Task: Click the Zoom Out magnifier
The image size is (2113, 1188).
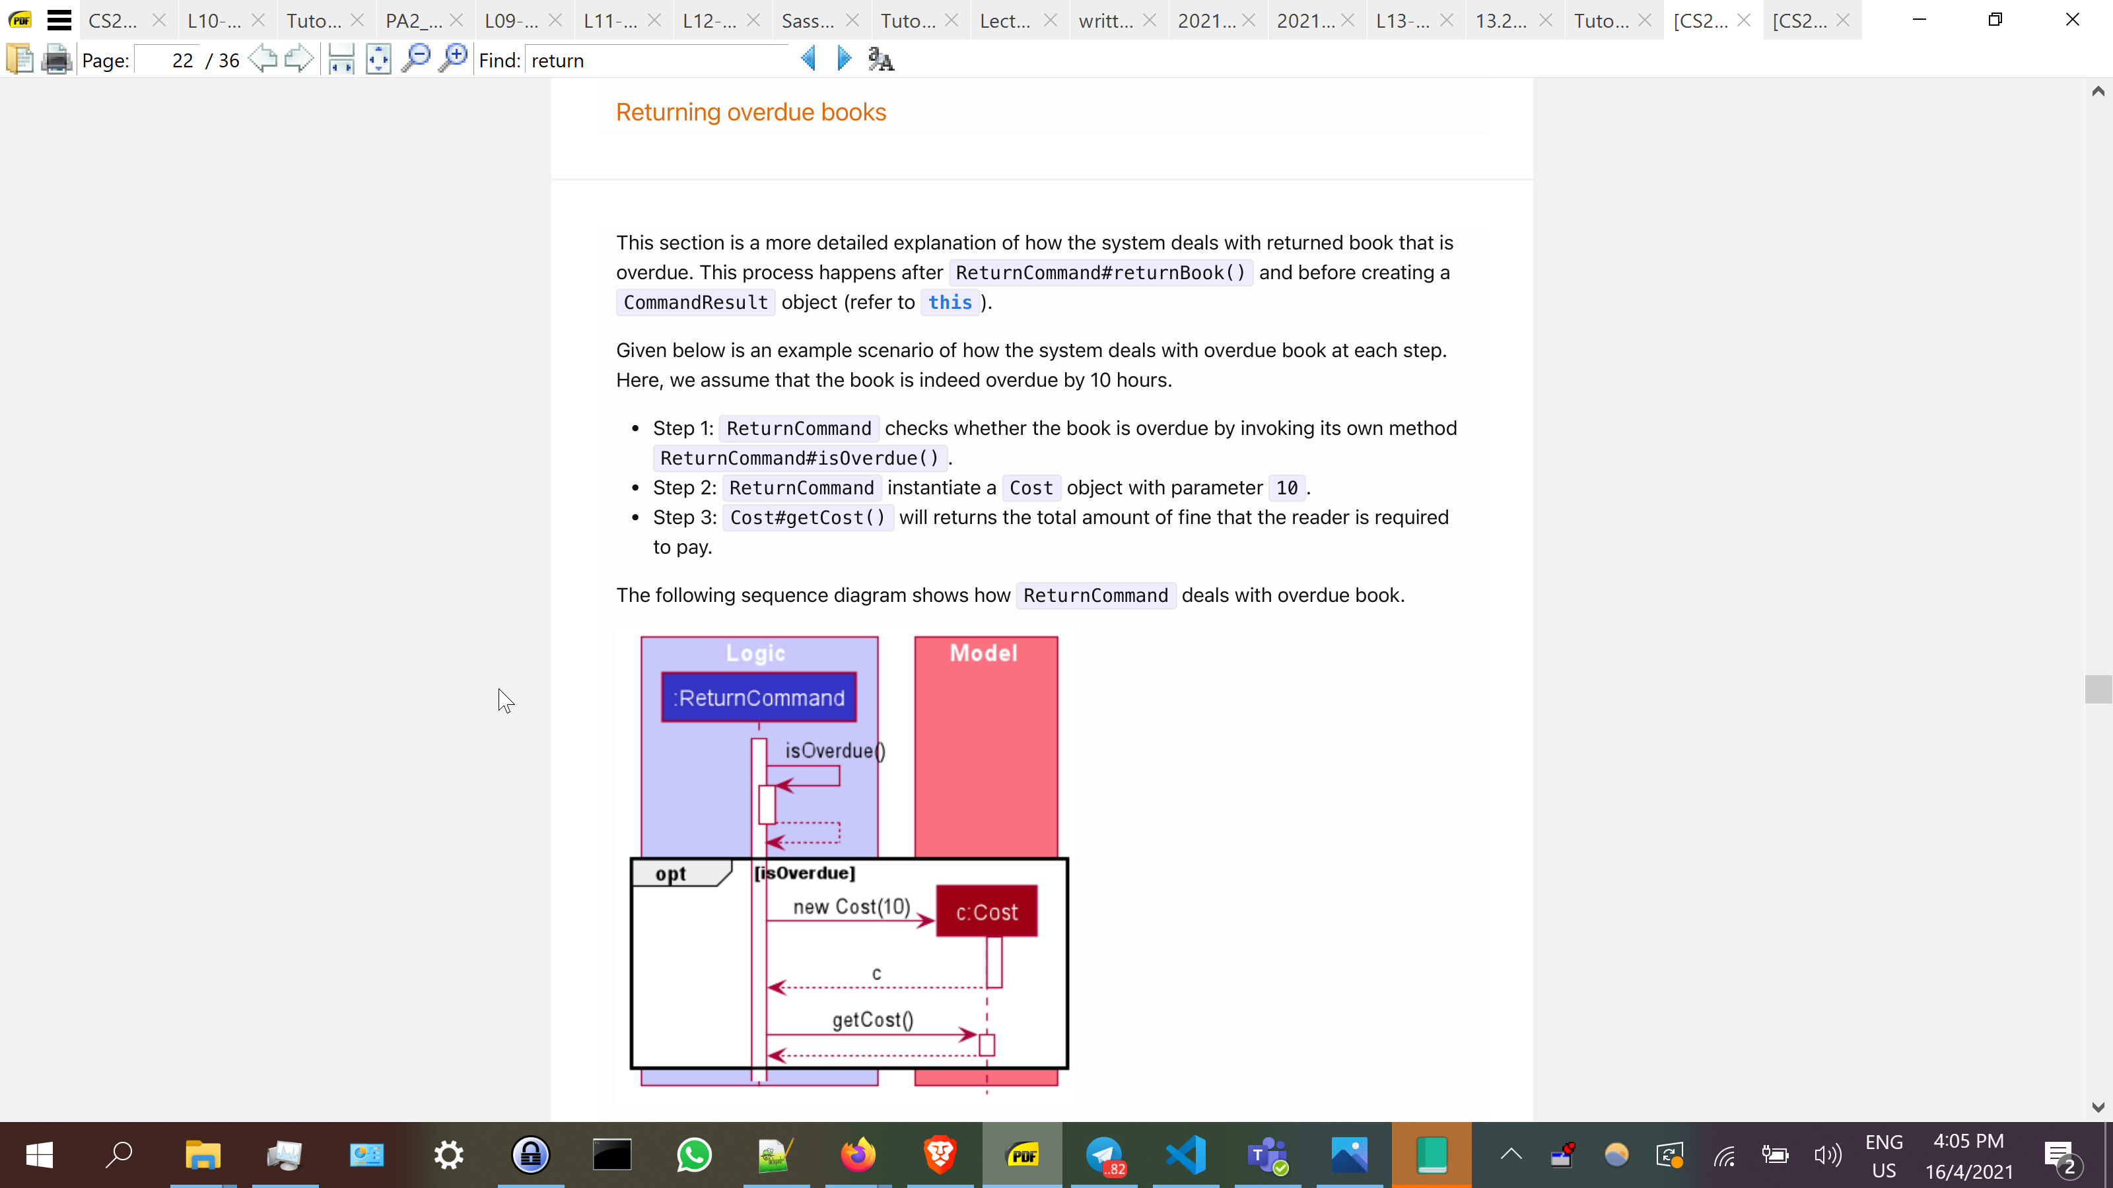Action: 415,59
